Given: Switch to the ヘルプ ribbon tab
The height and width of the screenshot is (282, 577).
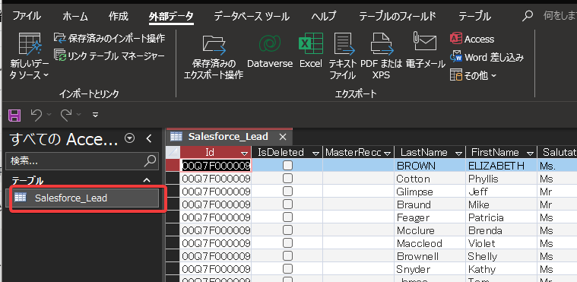Looking at the screenshot, I should pyautogui.click(x=323, y=16).
